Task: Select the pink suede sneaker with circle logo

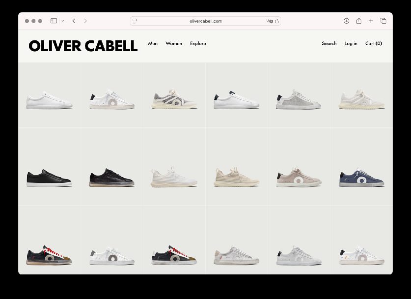Action: point(299,177)
